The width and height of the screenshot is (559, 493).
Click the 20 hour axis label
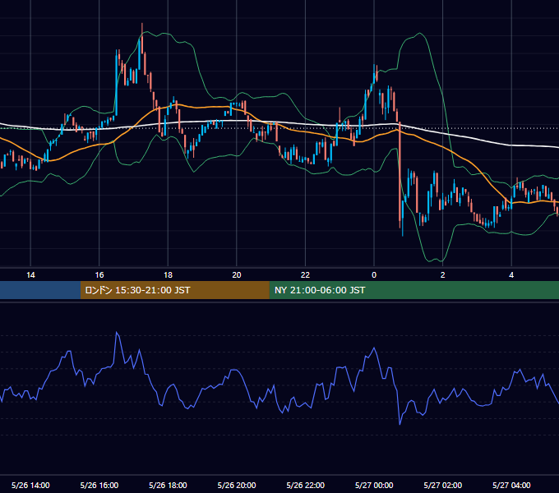click(x=237, y=275)
